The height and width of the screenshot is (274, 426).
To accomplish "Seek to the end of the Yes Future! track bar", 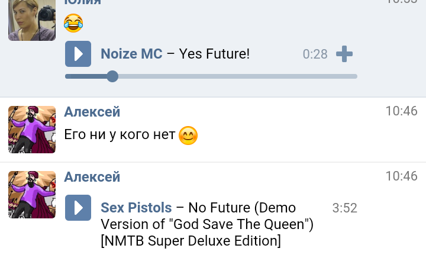I will 356,76.
